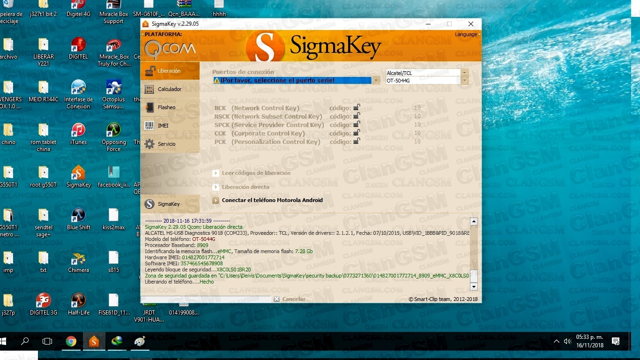Open the Liberación tab in SigmaKey
This screenshot has height=360, width=640.
tap(170, 71)
